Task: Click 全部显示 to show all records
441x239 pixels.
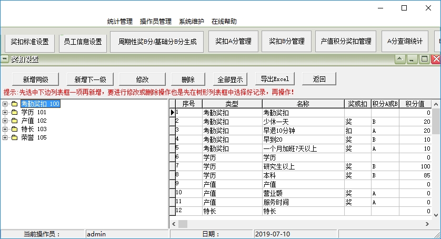Action: pyautogui.click(x=230, y=79)
